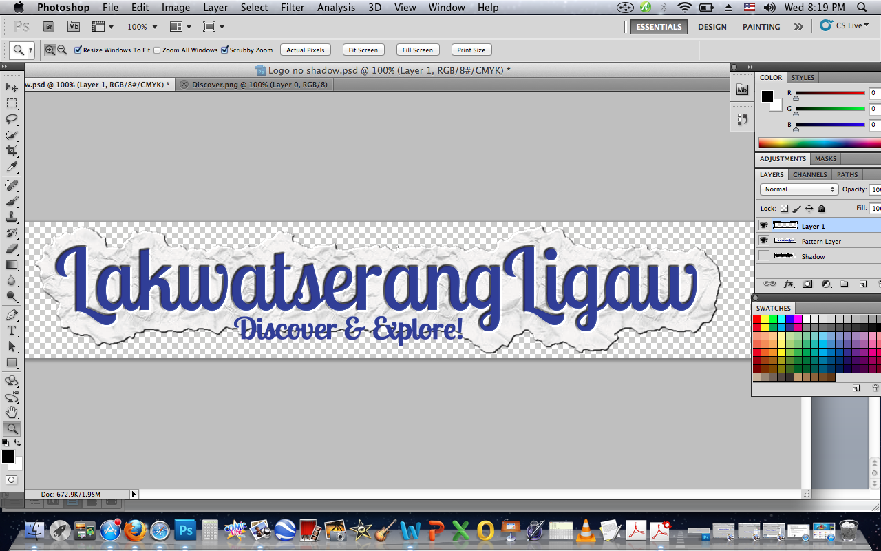Open the new adjustment layer menu
Screen dimensions: 881x551
827,283
